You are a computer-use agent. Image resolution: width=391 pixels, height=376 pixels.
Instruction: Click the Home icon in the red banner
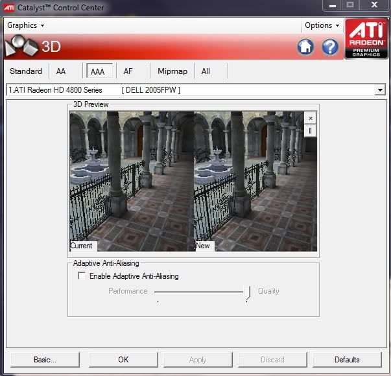305,47
